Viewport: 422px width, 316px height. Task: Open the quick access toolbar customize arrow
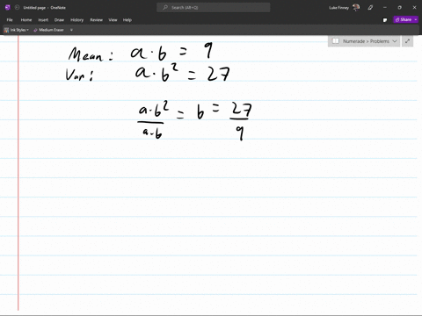tap(71, 30)
